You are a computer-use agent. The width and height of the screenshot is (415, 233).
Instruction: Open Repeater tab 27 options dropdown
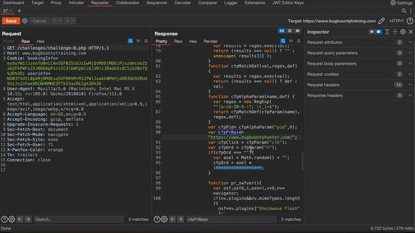[11, 11]
